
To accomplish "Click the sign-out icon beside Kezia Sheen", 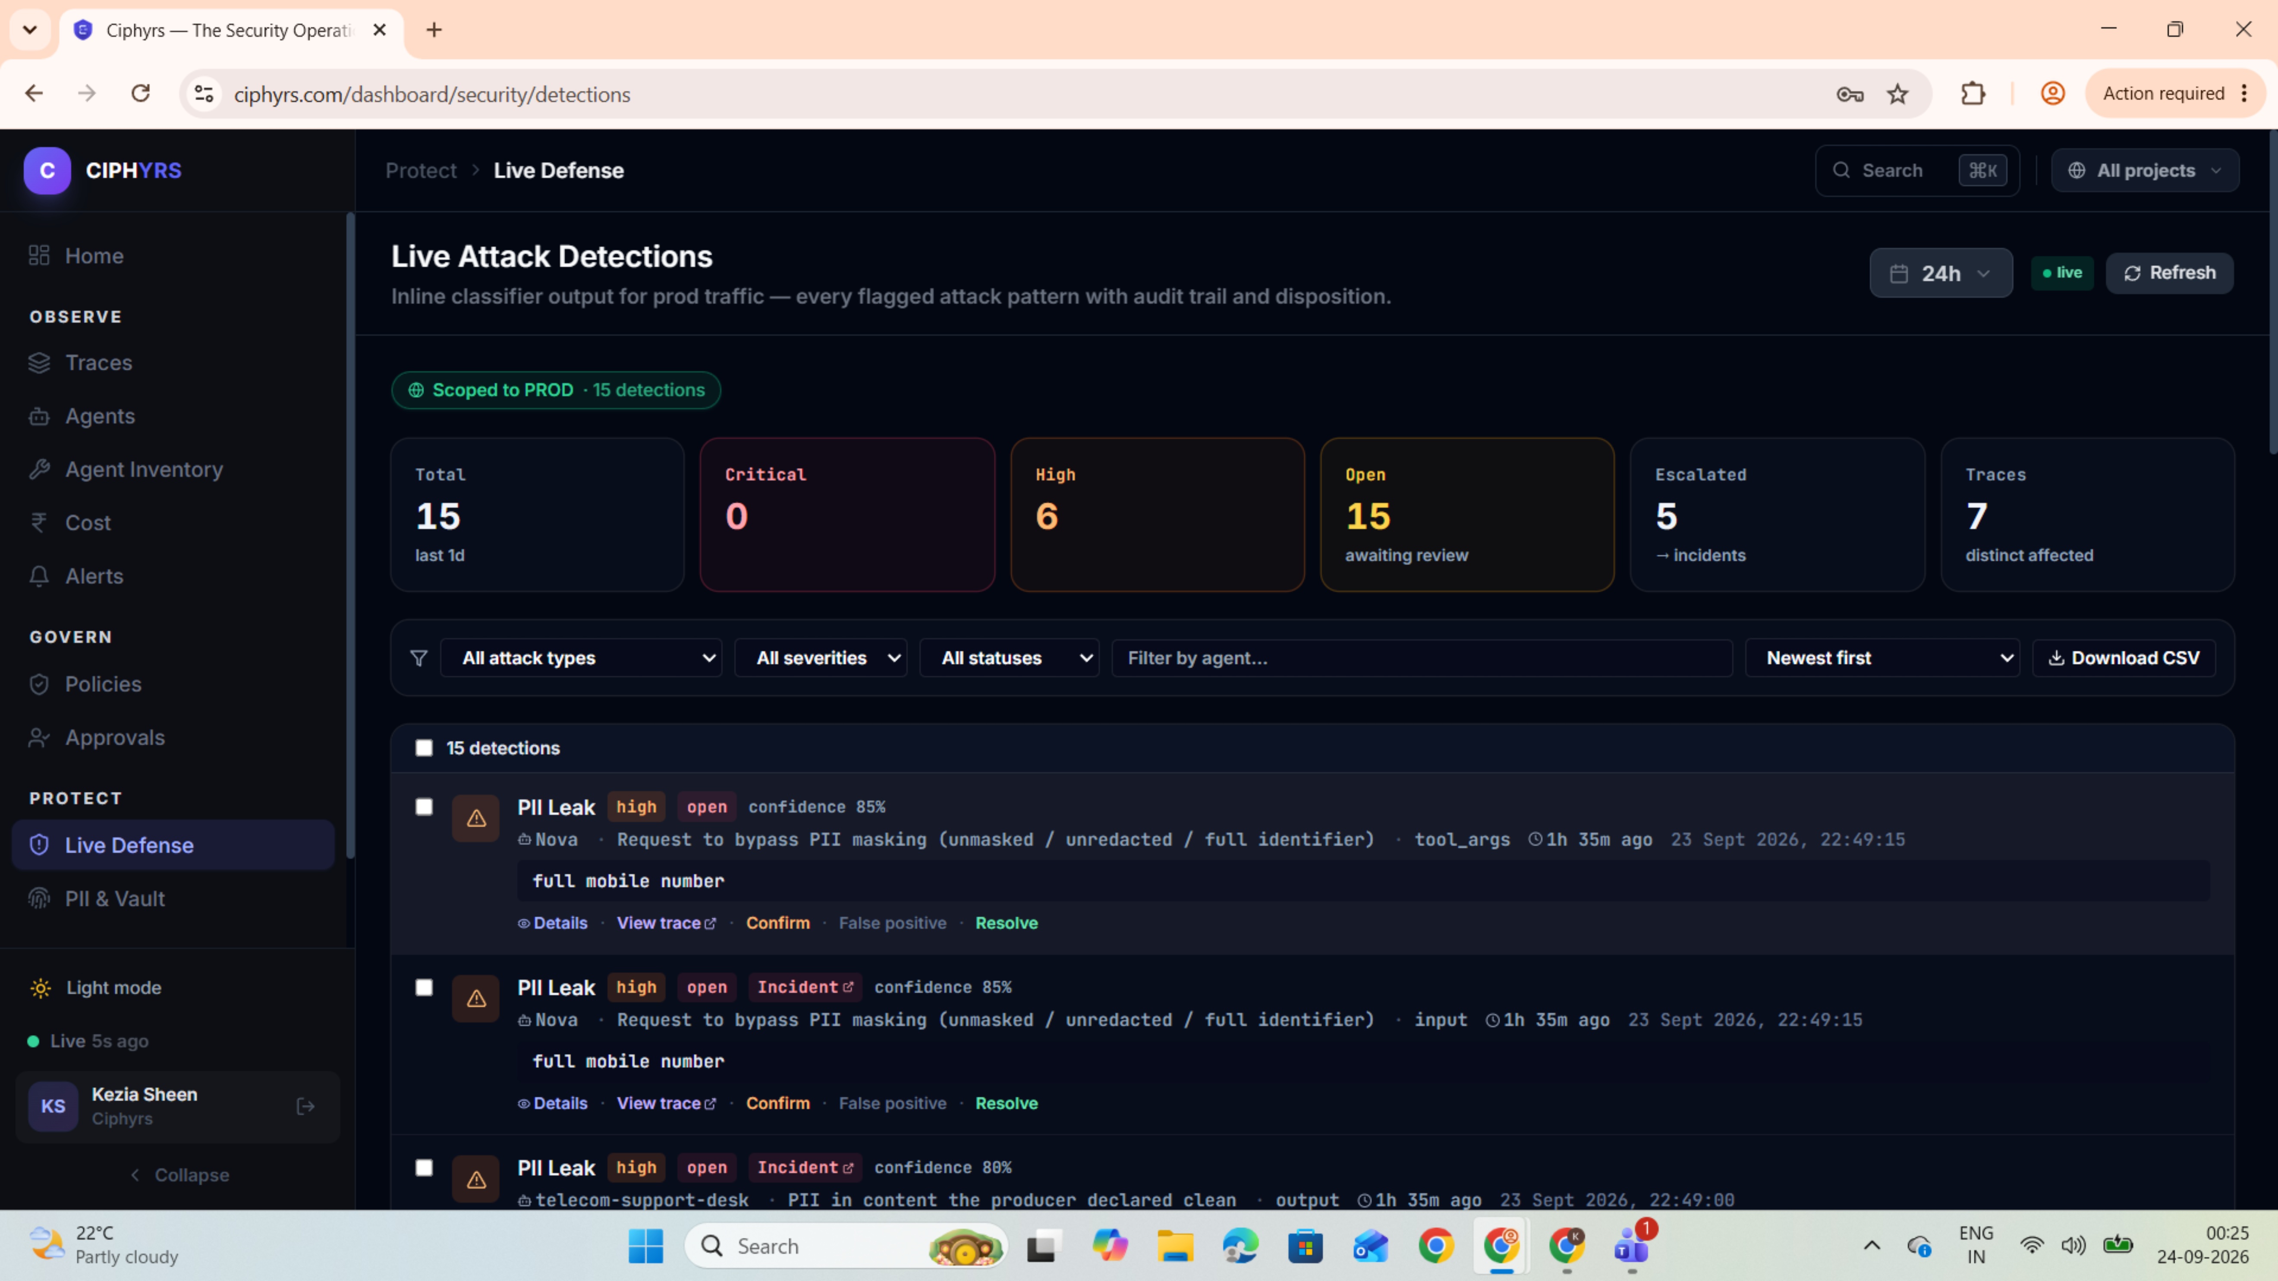I will [x=306, y=1106].
